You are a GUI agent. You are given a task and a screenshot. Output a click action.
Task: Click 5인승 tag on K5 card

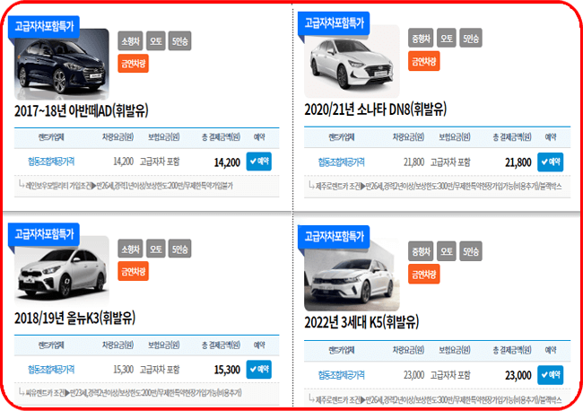pos(471,251)
